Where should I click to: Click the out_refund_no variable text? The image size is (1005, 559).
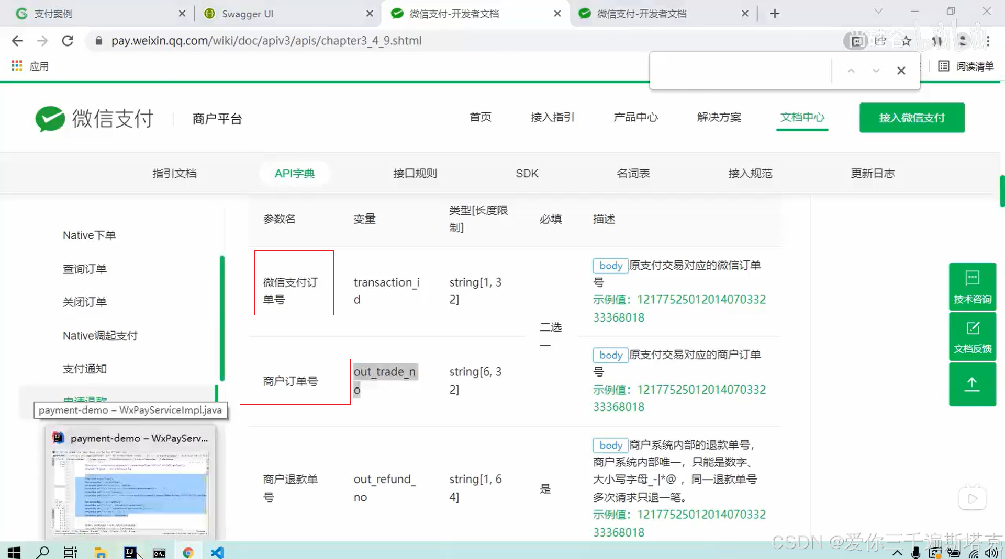click(x=385, y=488)
